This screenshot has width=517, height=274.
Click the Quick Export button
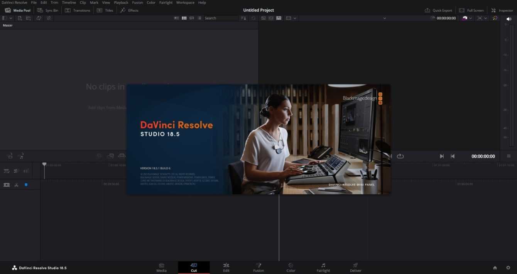tap(438, 10)
